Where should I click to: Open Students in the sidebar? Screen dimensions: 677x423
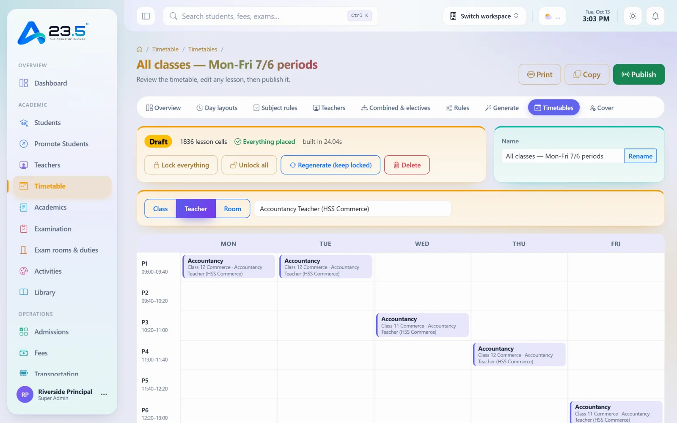pos(62,123)
